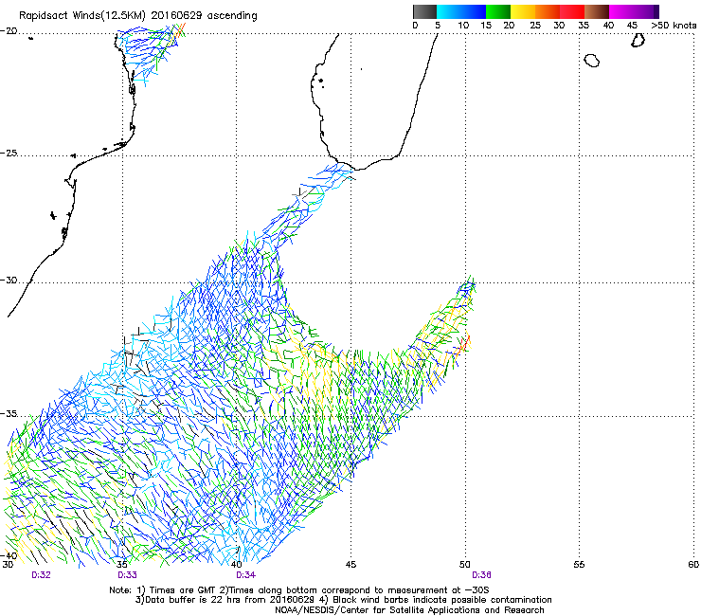The image size is (701, 616).
Task: Click the brown 35-40 knots legend segment
Action: (597, 11)
